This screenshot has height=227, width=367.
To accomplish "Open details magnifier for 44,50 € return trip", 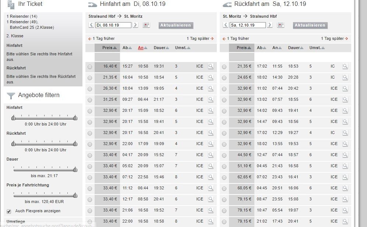I will (345, 155).
